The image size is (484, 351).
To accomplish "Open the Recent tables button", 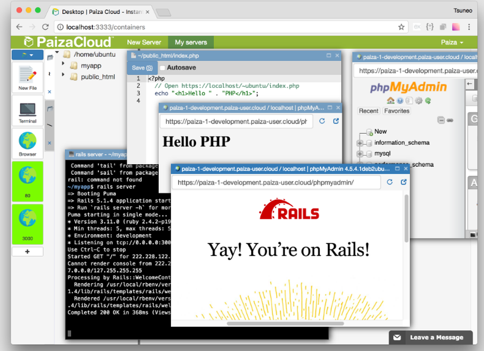I will click(368, 111).
